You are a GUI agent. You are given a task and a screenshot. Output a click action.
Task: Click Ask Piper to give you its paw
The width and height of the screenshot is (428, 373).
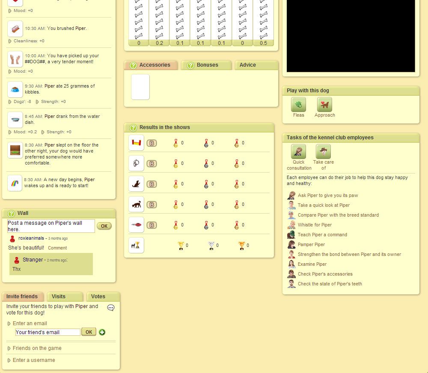(x=328, y=195)
